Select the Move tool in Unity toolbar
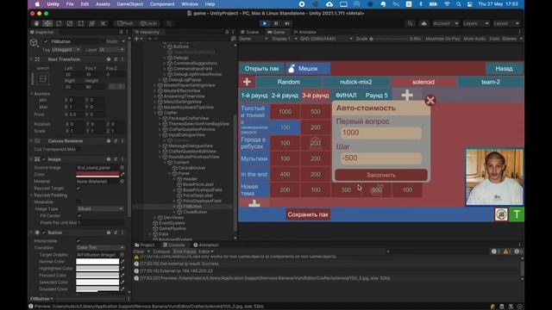552x310 pixels. [x=47, y=23]
